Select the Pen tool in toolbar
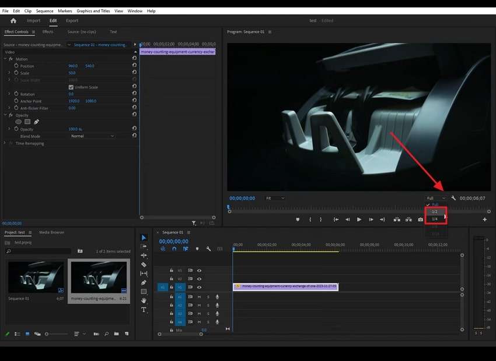This screenshot has height=361, width=496. point(144,282)
